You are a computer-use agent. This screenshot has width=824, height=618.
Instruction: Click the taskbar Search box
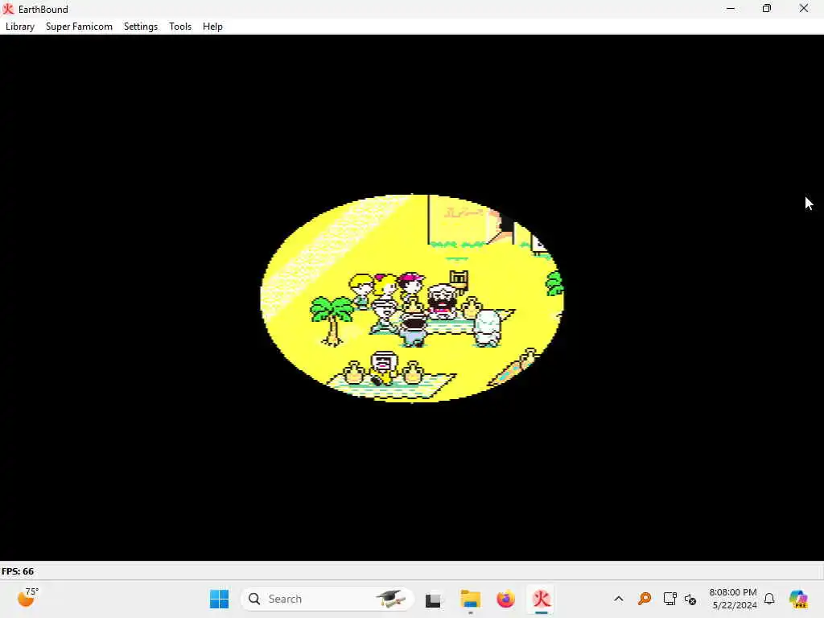(328, 599)
